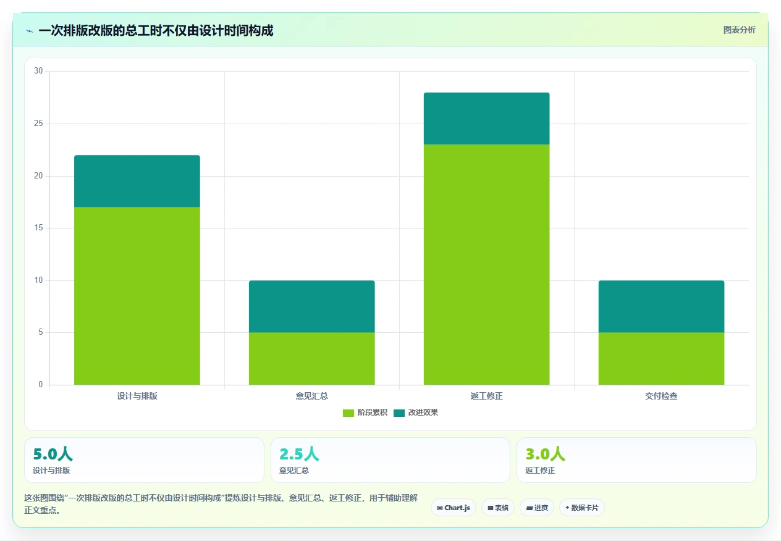Click the 交付检查 x-axis label
This screenshot has width=781, height=541.
[x=662, y=396]
